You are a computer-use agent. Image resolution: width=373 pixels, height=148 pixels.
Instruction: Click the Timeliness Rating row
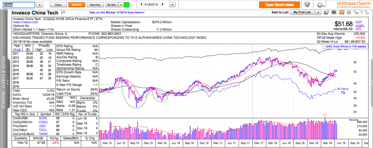point(77,65)
